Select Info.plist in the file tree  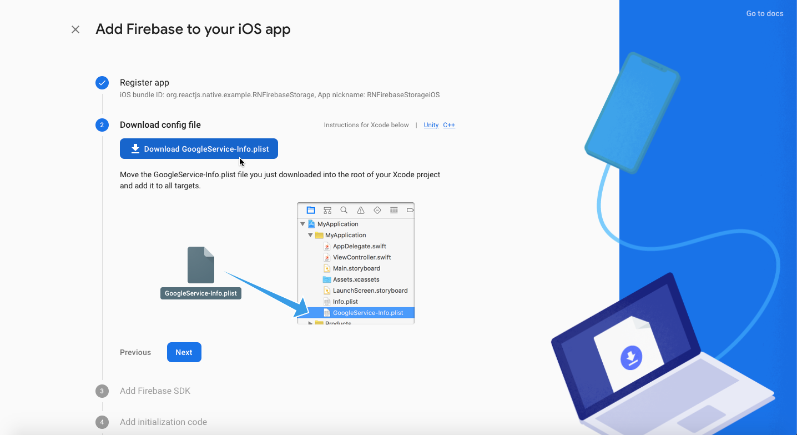[x=345, y=302]
